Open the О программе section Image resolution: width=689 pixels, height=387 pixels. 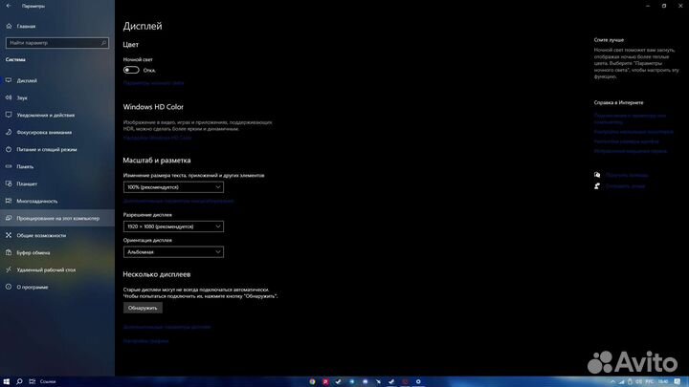pyautogui.click(x=33, y=287)
